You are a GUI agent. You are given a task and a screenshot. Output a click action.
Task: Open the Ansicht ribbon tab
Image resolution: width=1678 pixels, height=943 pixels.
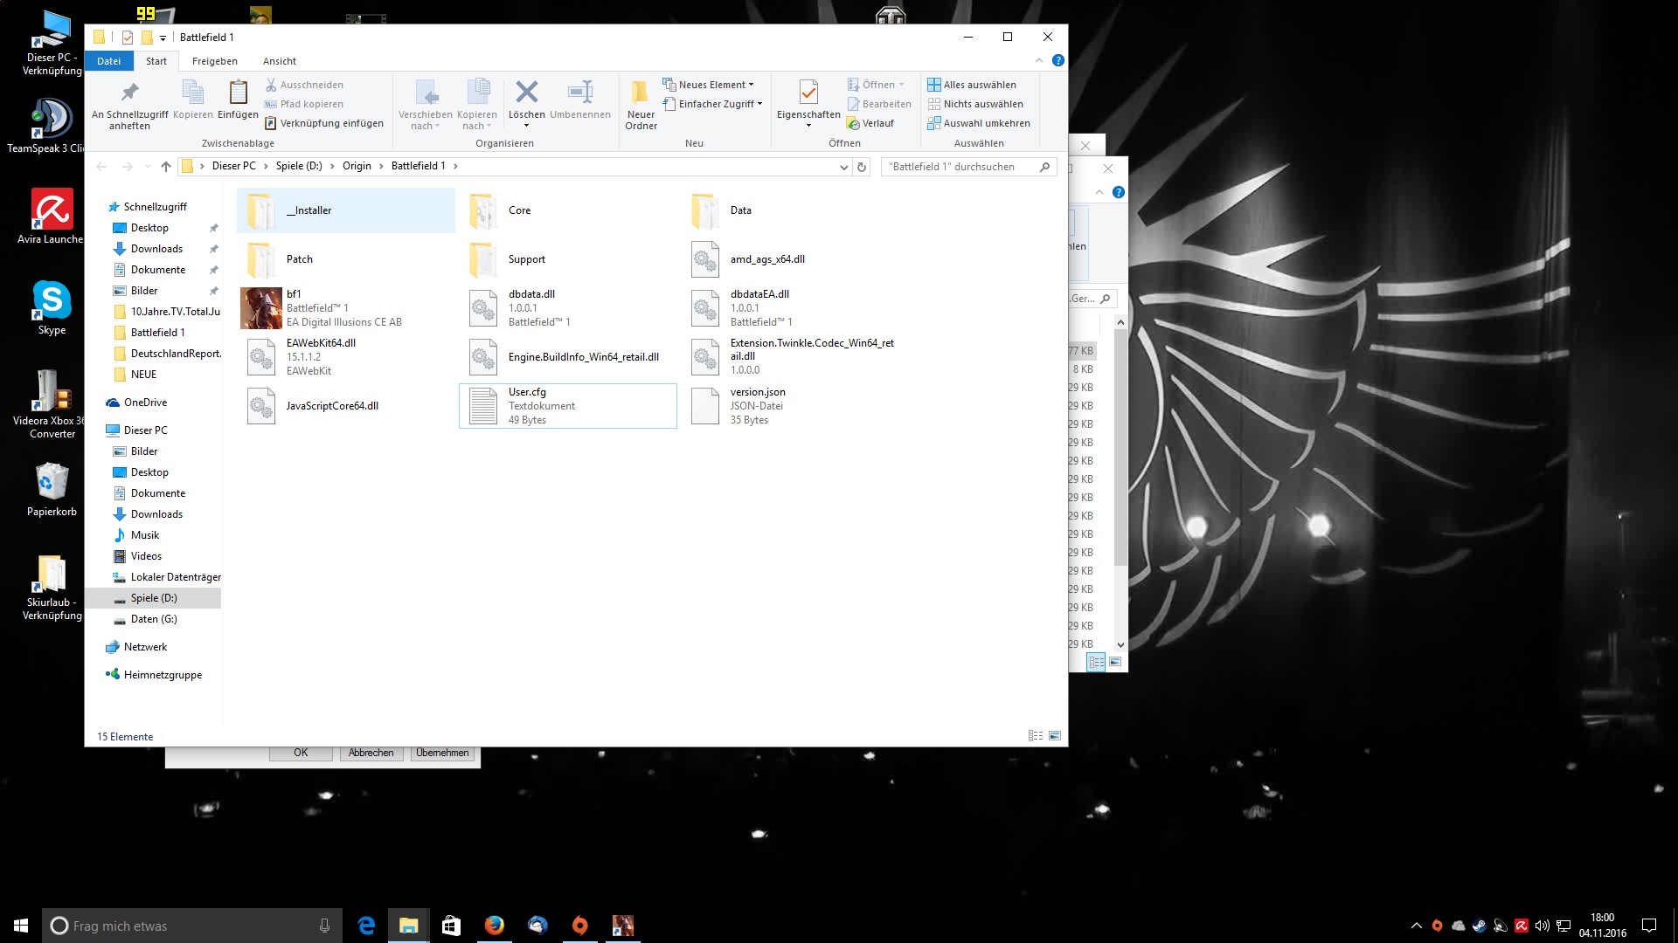click(279, 61)
